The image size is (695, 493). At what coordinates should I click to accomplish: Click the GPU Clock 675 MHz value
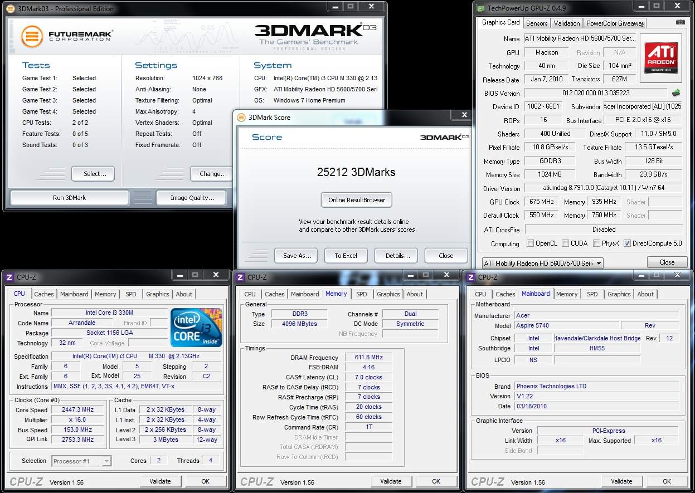click(x=541, y=202)
